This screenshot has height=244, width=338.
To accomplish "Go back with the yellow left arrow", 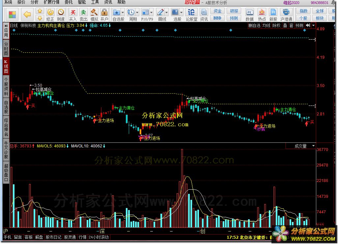I will click(x=27, y=15).
